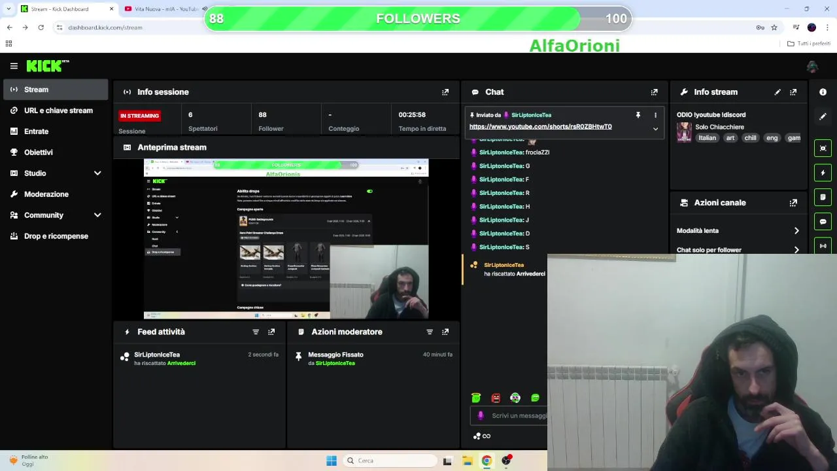Click the stream preview video

[286, 239]
